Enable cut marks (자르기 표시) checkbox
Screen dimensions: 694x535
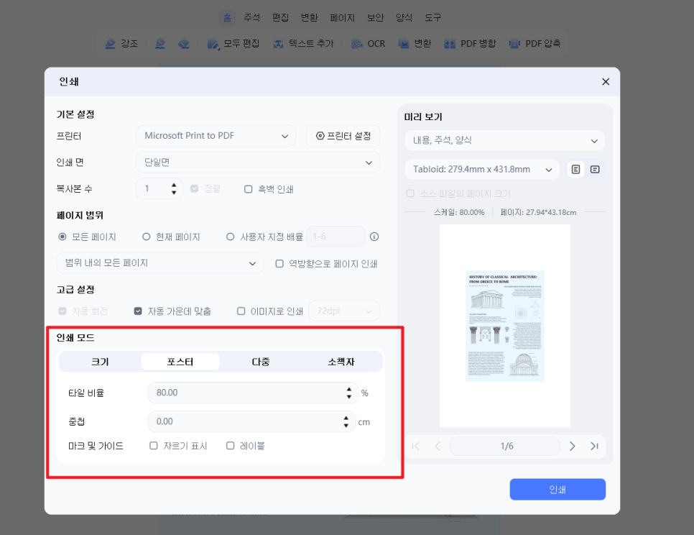pos(154,446)
